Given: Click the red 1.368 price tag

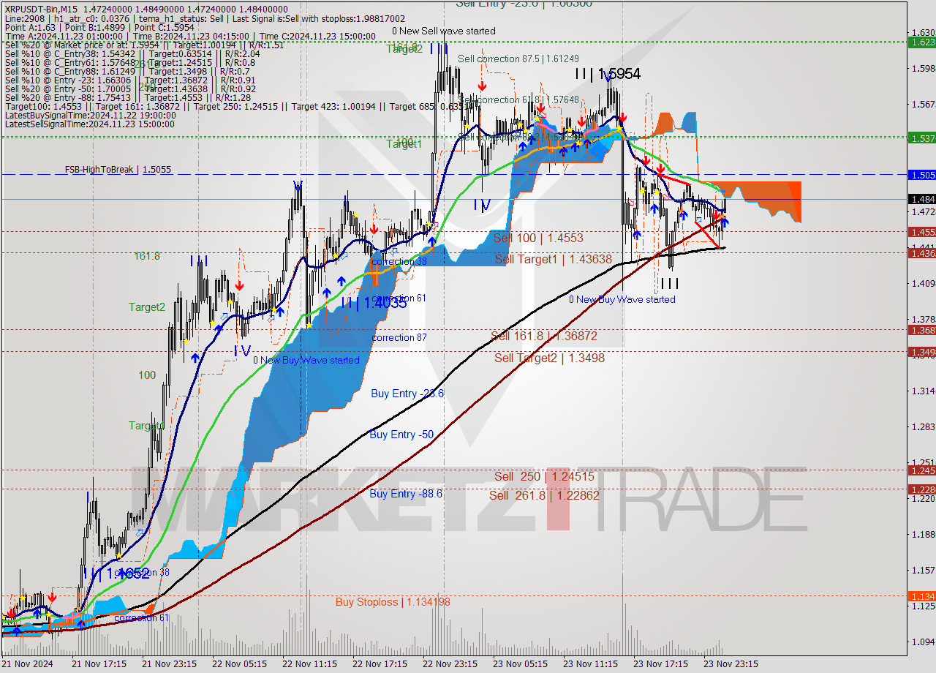Looking at the screenshot, I should (x=921, y=330).
